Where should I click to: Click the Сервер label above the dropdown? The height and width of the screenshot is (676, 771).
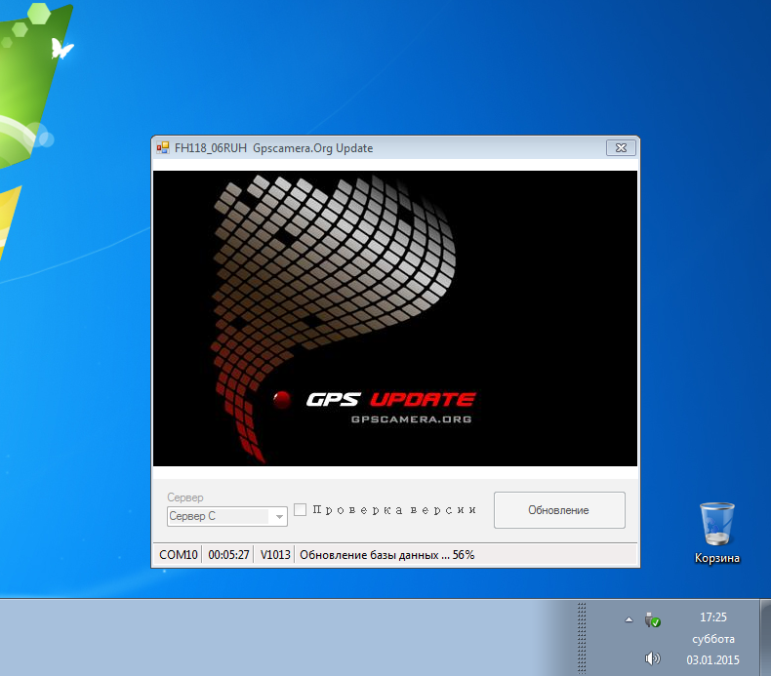pos(184,497)
